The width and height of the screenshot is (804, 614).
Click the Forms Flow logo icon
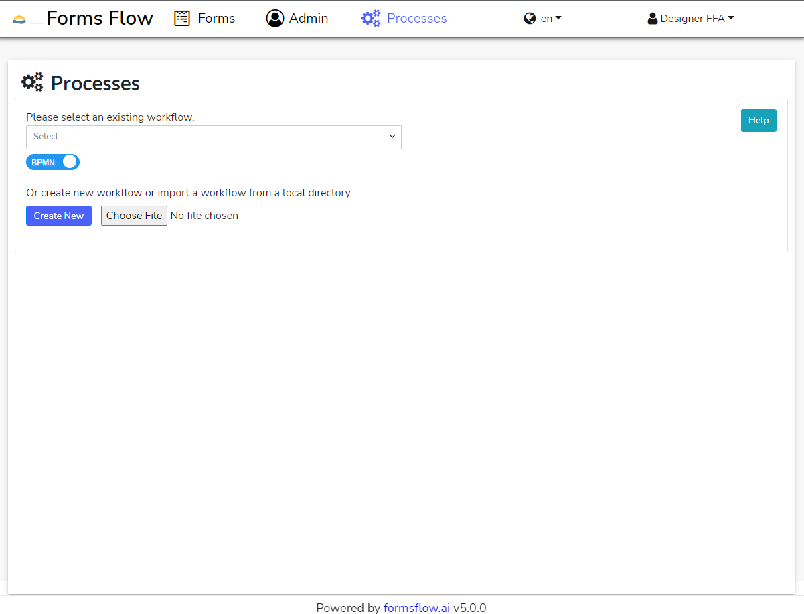[19, 19]
